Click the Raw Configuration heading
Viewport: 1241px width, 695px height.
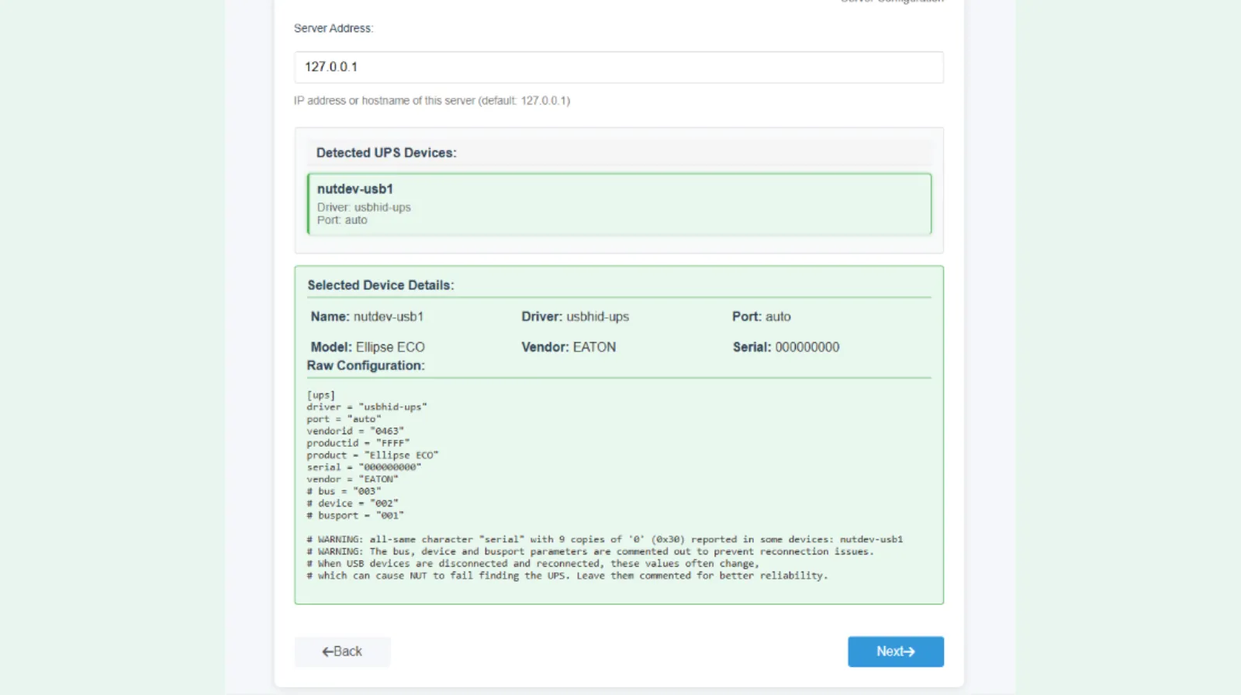(365, 365)
